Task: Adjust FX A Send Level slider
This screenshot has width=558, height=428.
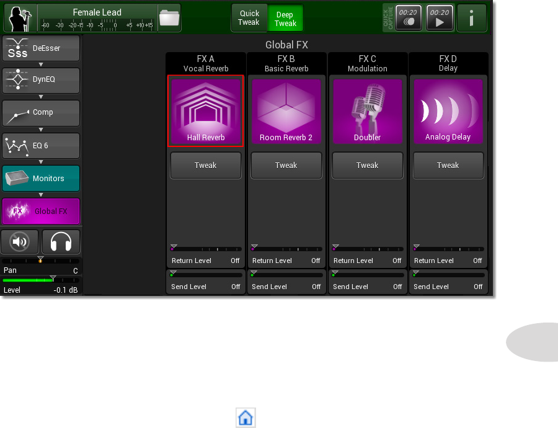Action: [x=206, y=275]
